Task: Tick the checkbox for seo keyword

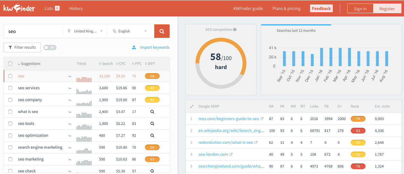Action: (x=10, y=76)
